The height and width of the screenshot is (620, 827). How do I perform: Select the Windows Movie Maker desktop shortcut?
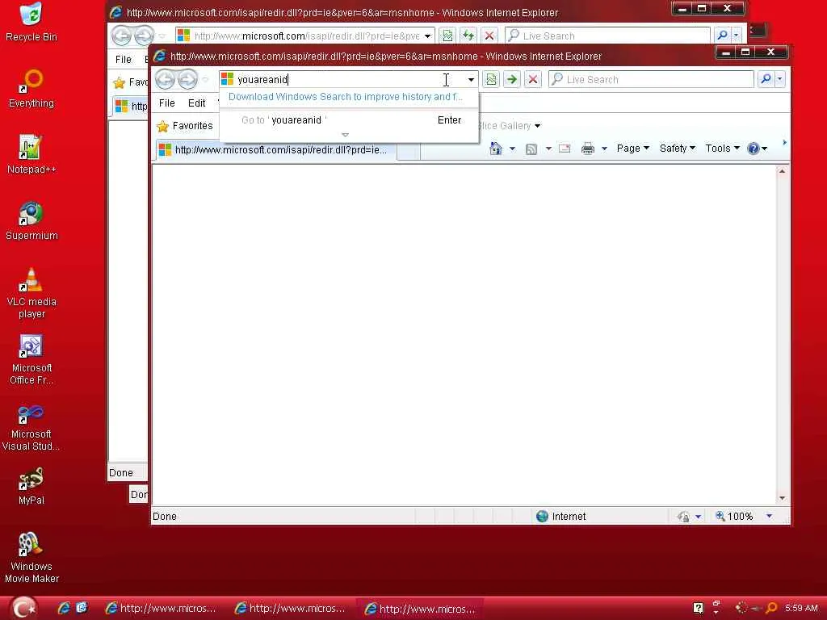coord(31,558)
